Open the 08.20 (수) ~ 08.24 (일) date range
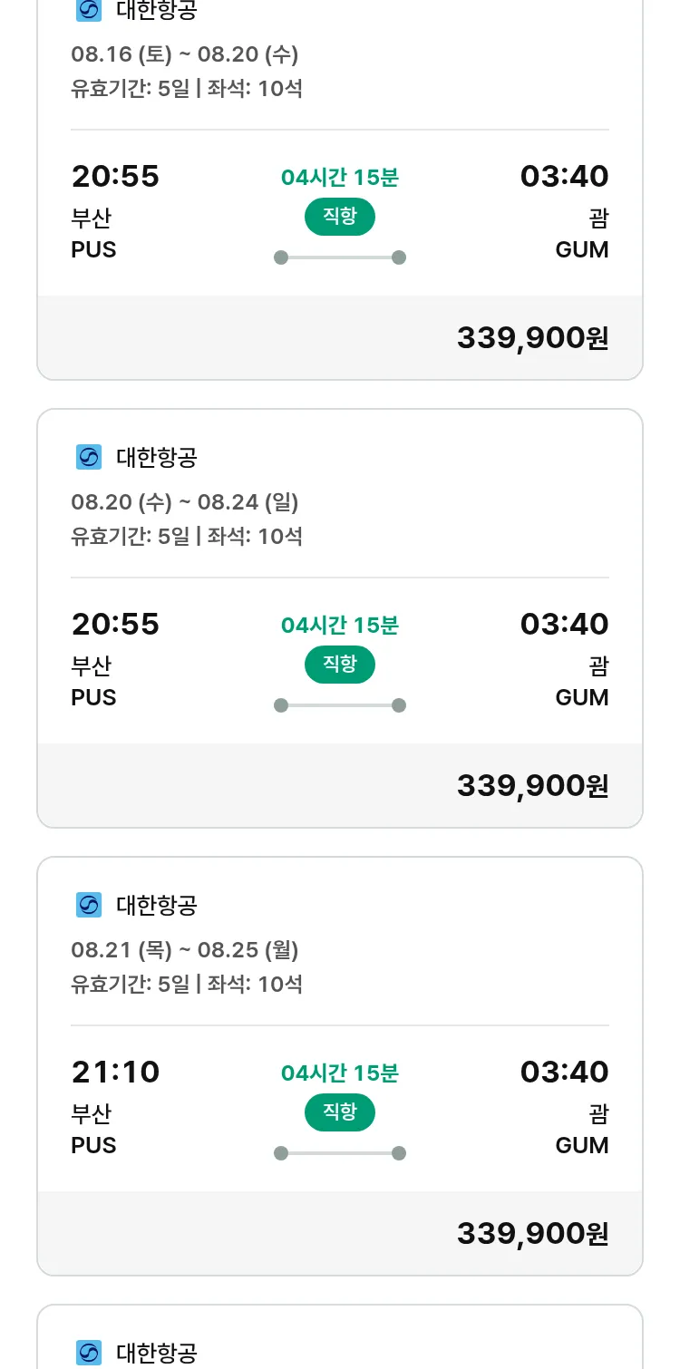680x1369 pixels. point(185,501)
